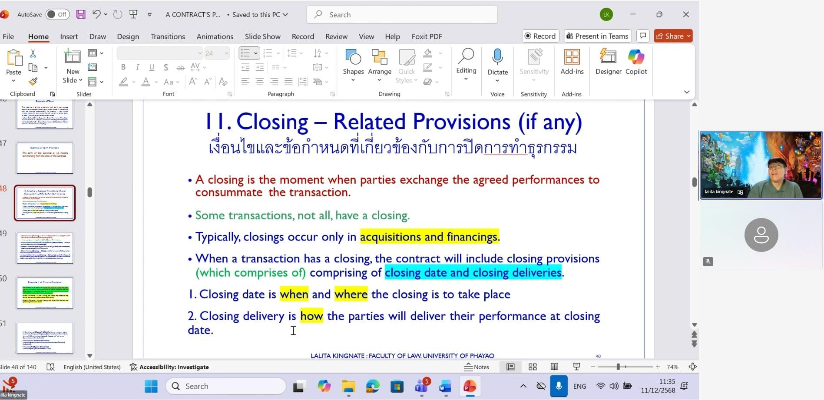This screenshot has width=824, height=400.
Task: Open Copilot from the ribbon
Action: coord(636,62)
